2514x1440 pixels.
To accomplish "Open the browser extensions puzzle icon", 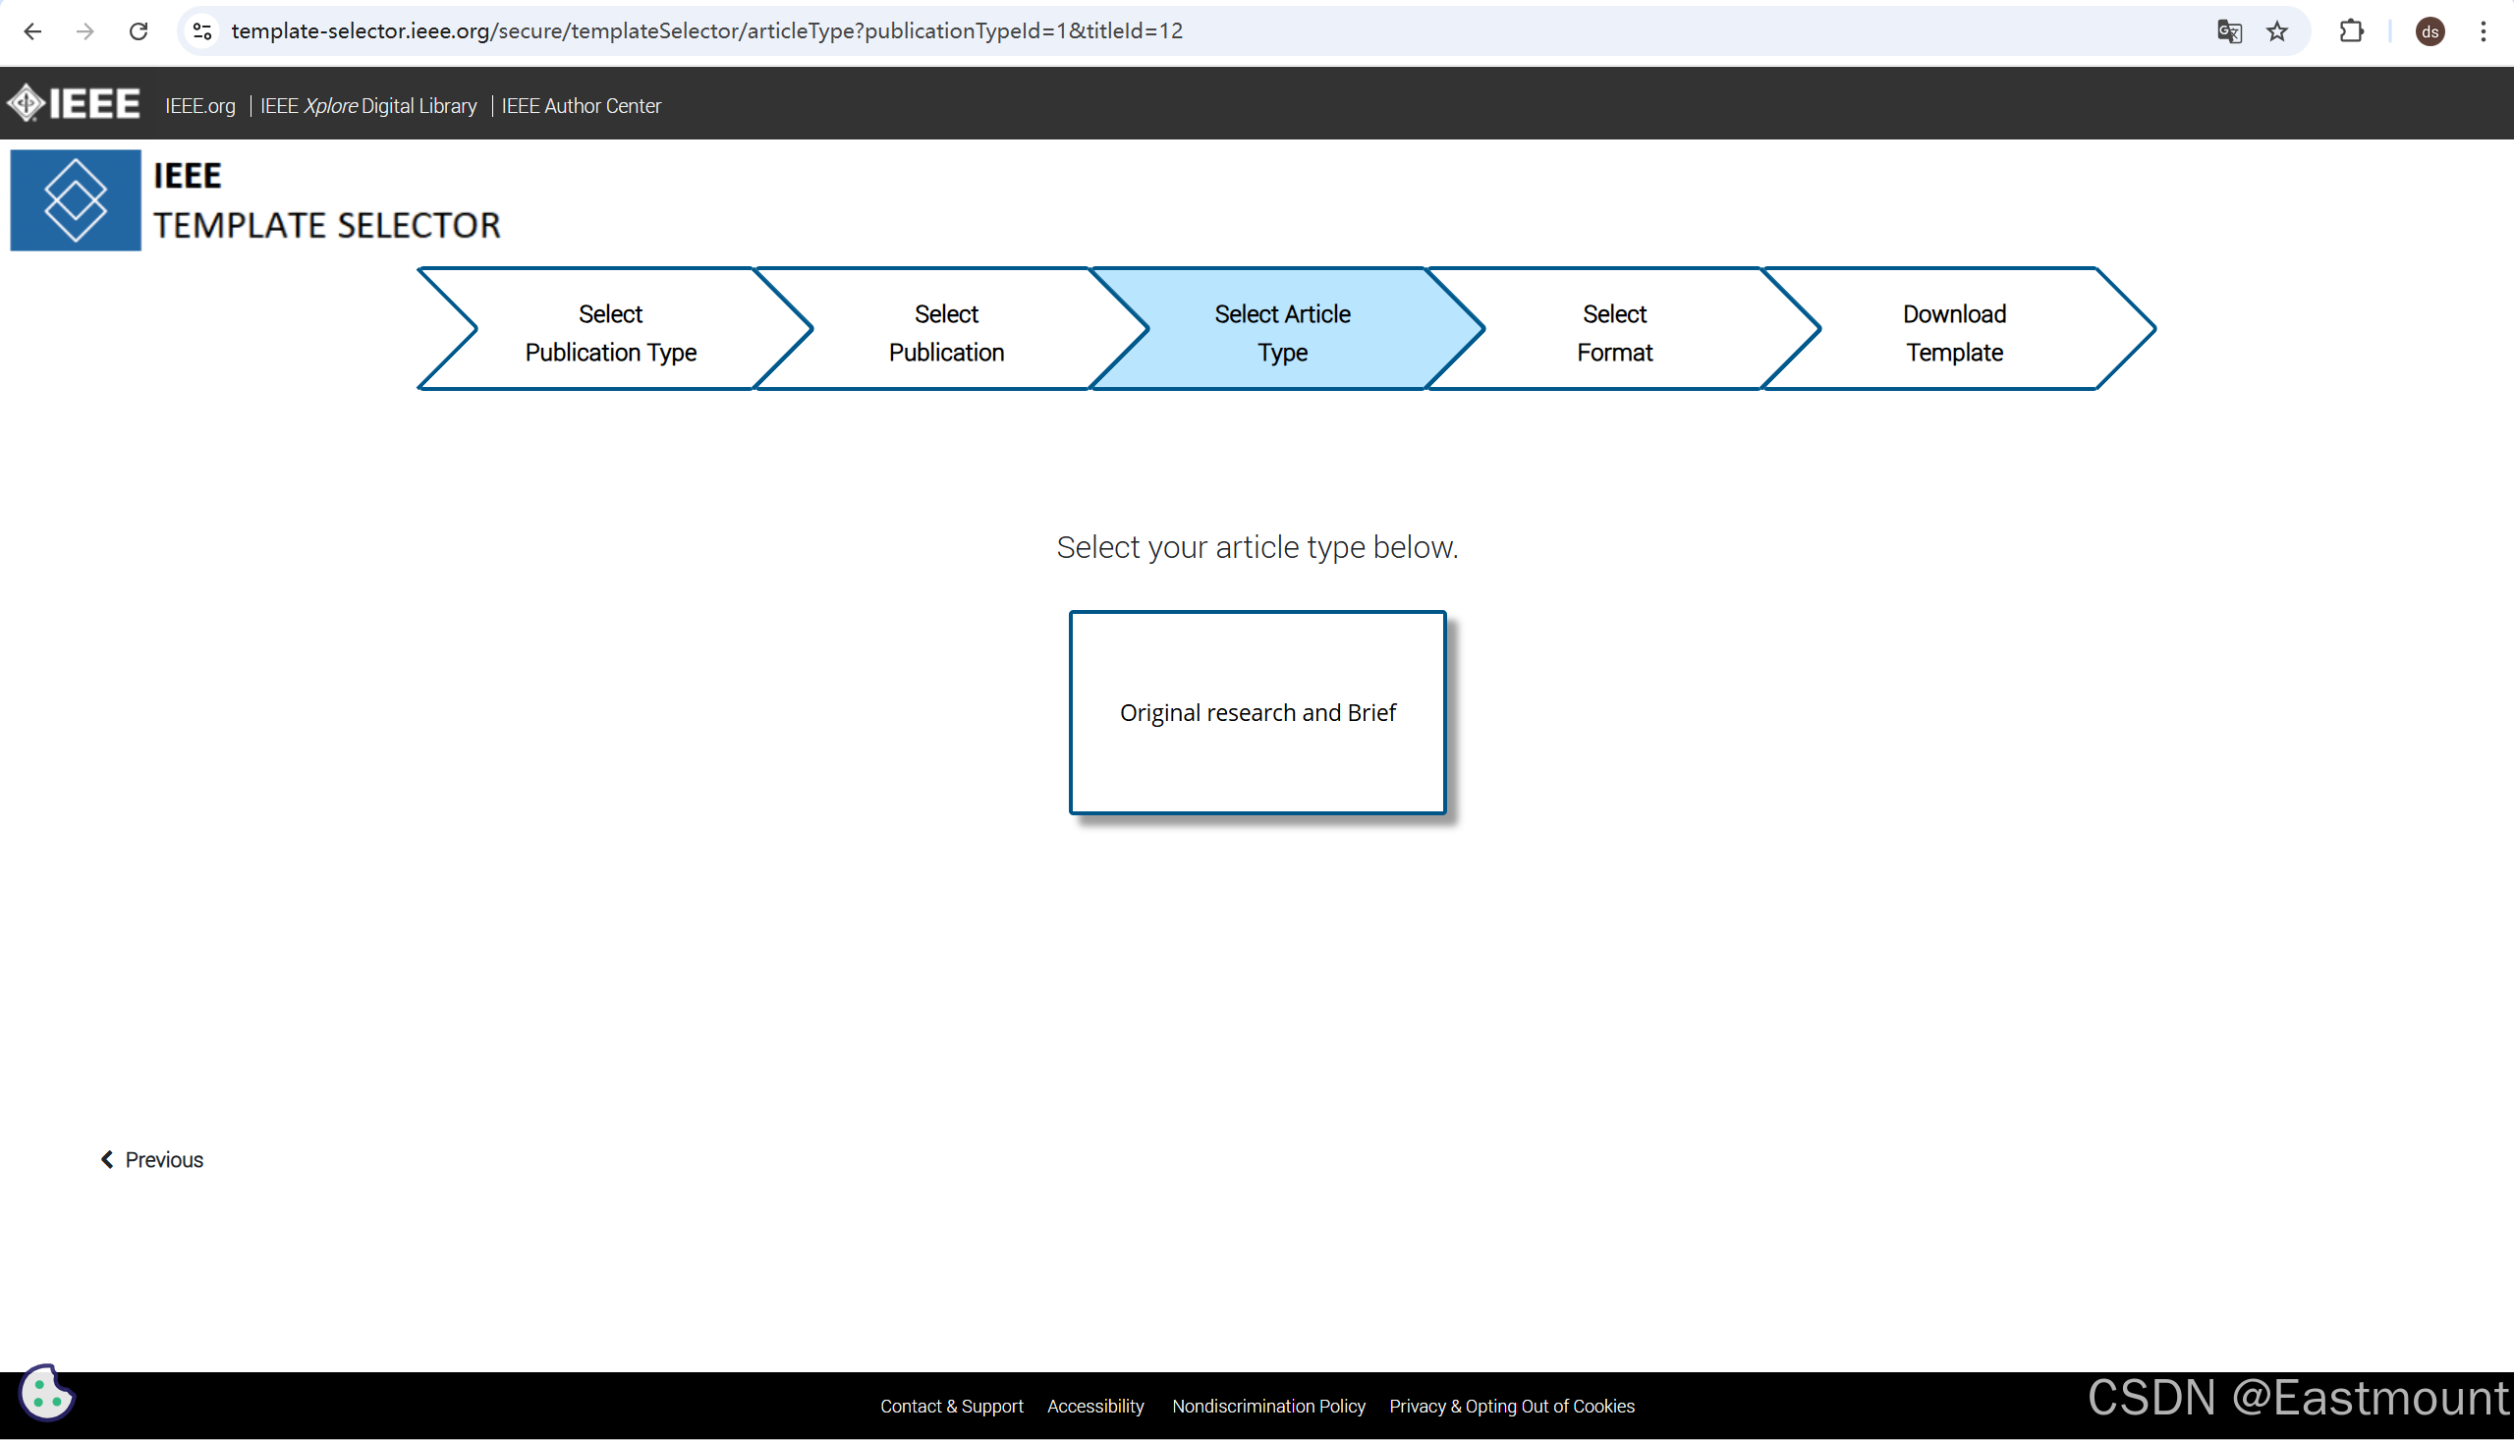I will point(2351,31).
